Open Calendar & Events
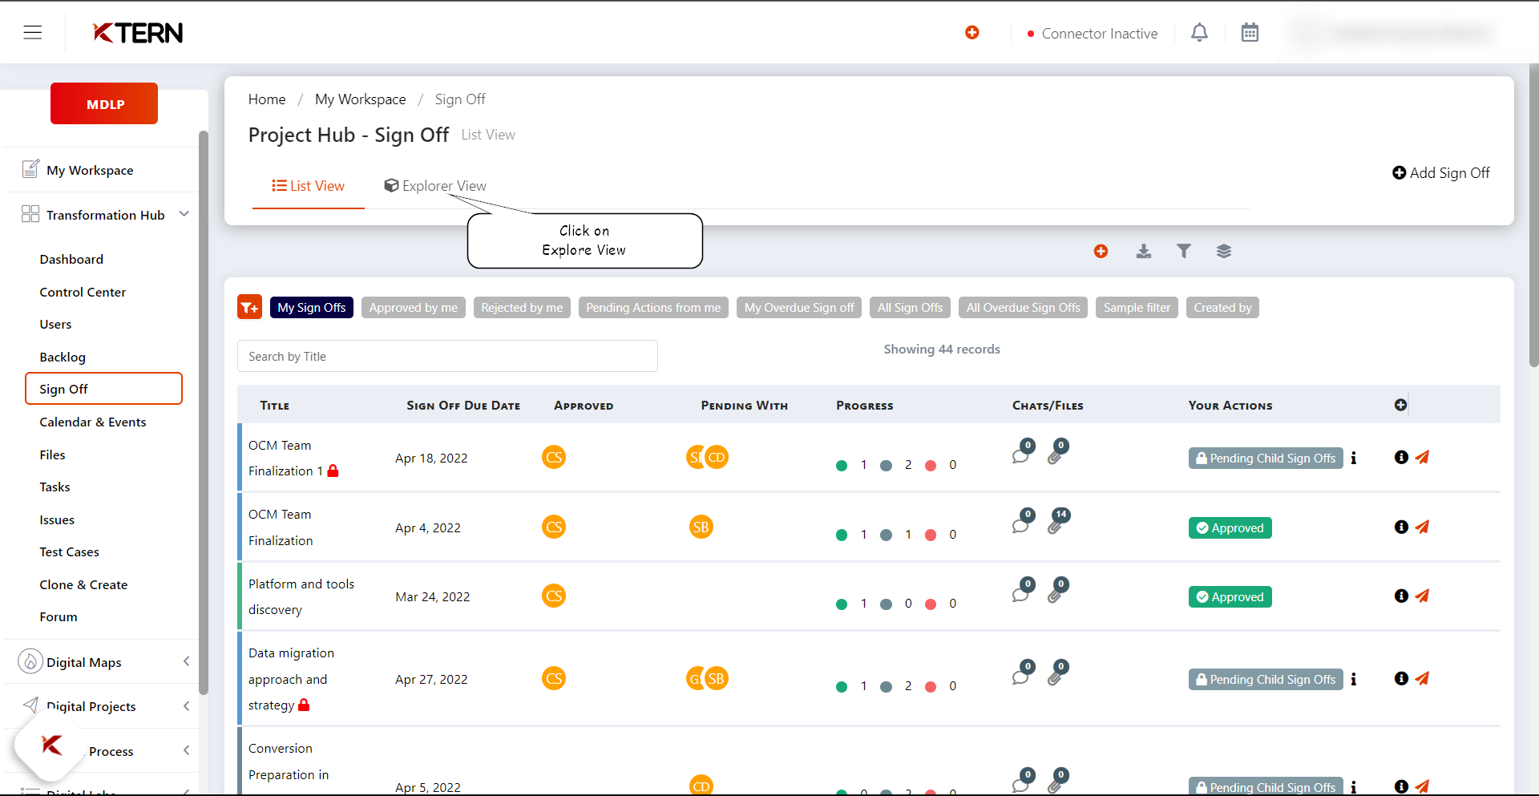 coord(93,422)
